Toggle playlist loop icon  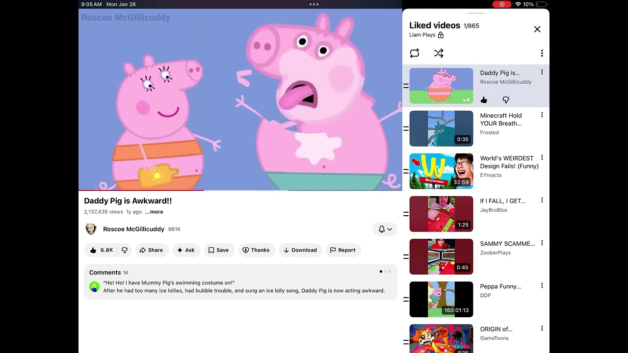click(x=415, y=53)
